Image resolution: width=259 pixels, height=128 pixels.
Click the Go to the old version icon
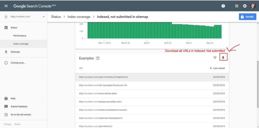point(6,115)
